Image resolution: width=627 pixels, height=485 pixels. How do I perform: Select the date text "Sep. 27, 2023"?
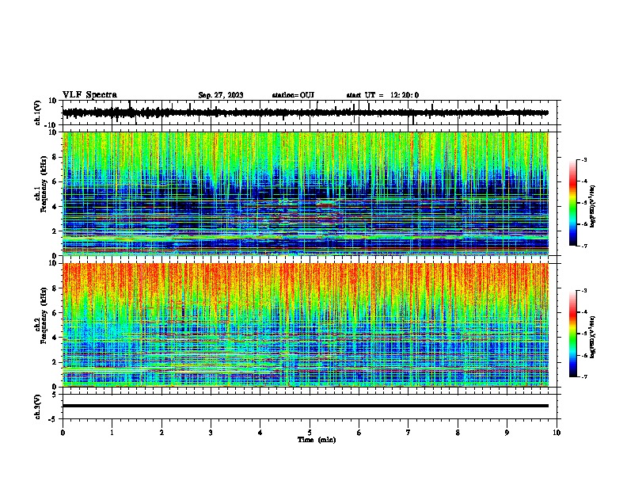tap(221, 95)
